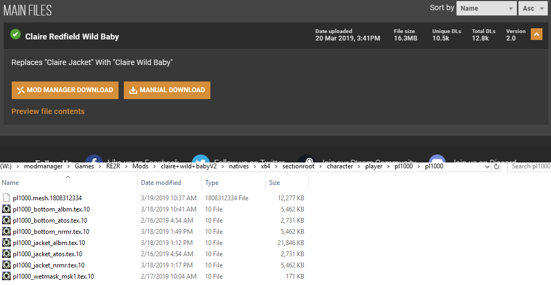The image size is (551, 285).
Task: Select the file name pl1000_jacket_nrmr.tex.10
Action: coord(49,265)
